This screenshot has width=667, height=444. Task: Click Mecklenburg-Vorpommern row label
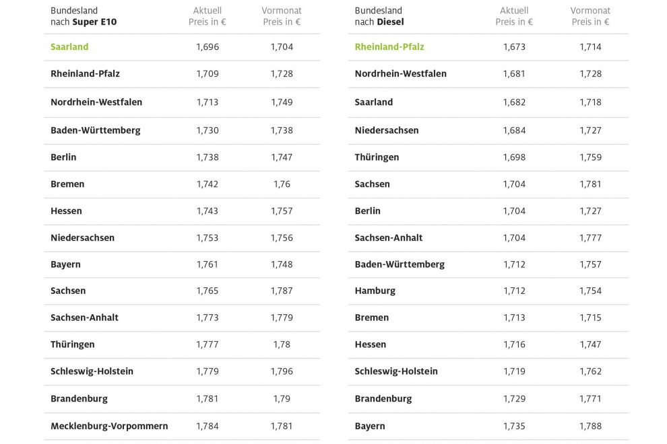109,426
